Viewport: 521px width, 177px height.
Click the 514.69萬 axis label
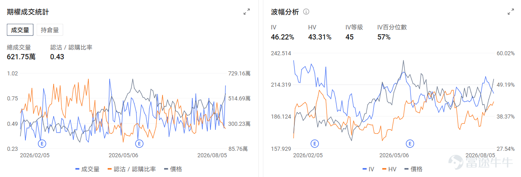pos(240,98)
